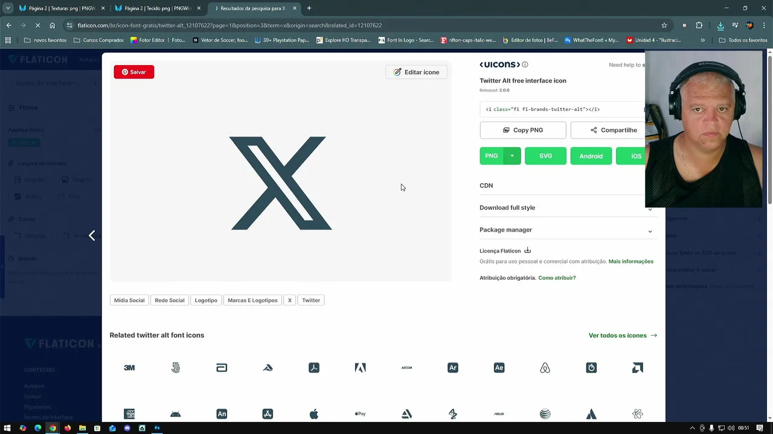
Task: Open PNG size options dropdown arrow
Action: tap(512, 156)
